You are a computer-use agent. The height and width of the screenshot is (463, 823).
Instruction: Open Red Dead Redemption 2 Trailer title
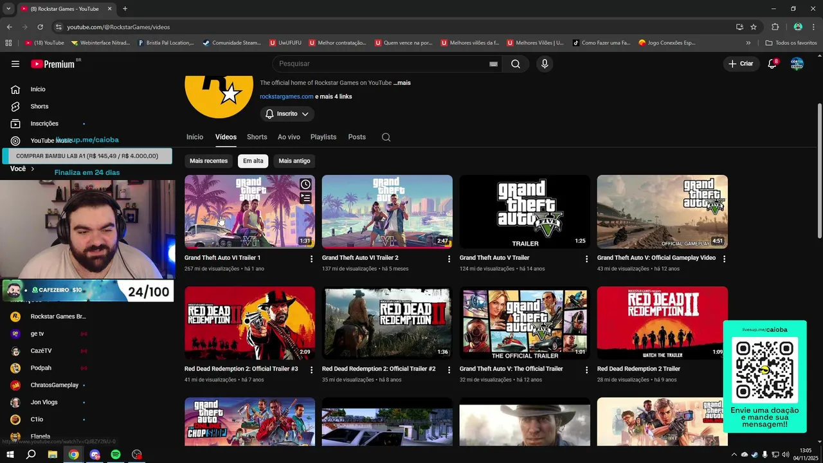[638, 369]
